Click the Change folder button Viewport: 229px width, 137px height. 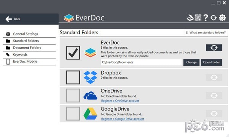191,62
